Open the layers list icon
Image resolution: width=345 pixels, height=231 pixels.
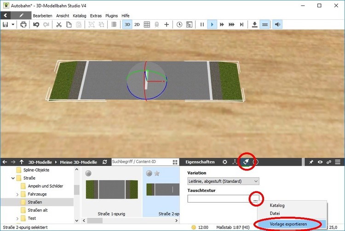(114, 25)
